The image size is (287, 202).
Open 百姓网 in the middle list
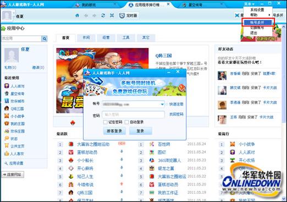coord(164,144)
